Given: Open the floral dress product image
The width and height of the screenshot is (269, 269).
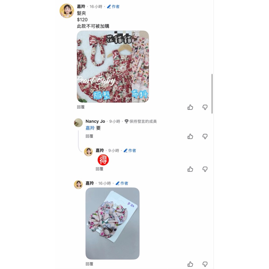Looking at the screenshot, I should 113,66.
